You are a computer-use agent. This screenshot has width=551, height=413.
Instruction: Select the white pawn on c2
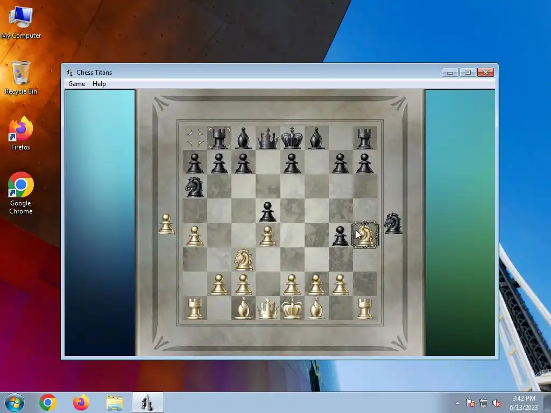pos(244,284)
